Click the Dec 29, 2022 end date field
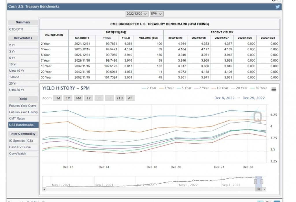Screen dimensions: 296x202 point(254,98)
